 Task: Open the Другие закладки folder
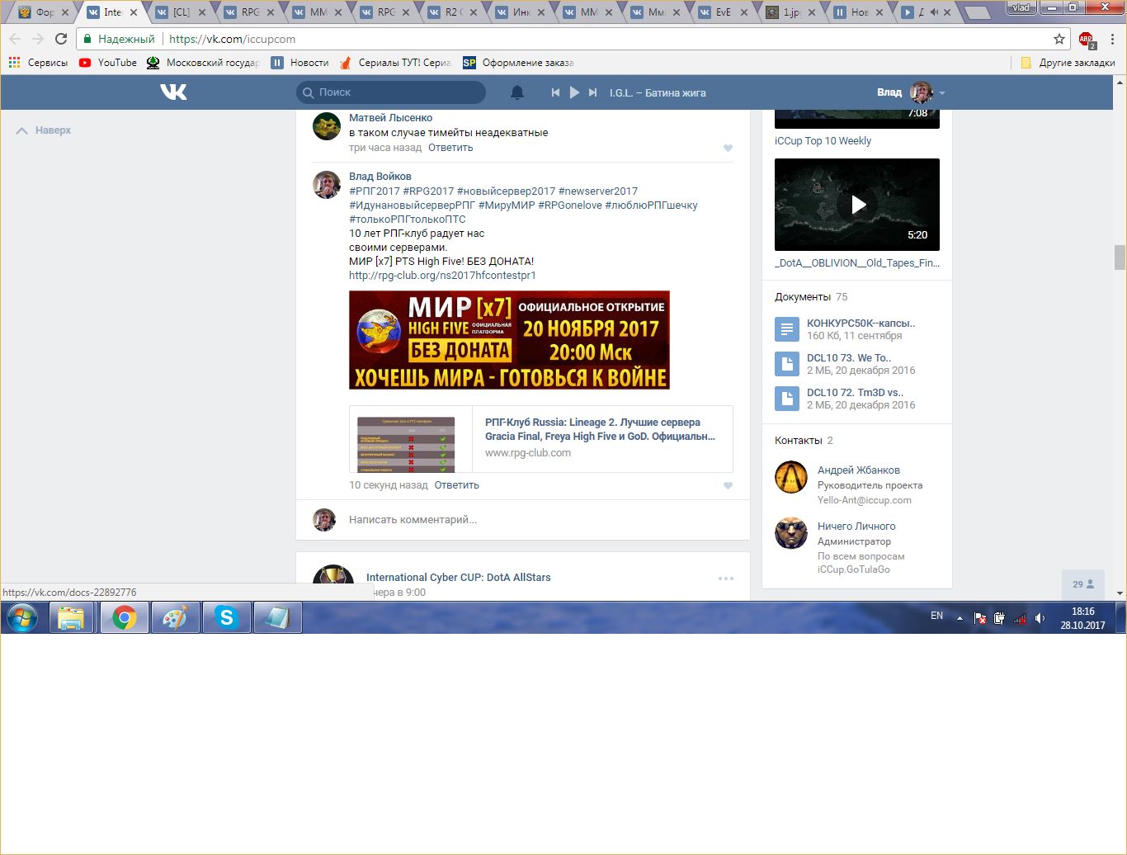point(1068,63)
